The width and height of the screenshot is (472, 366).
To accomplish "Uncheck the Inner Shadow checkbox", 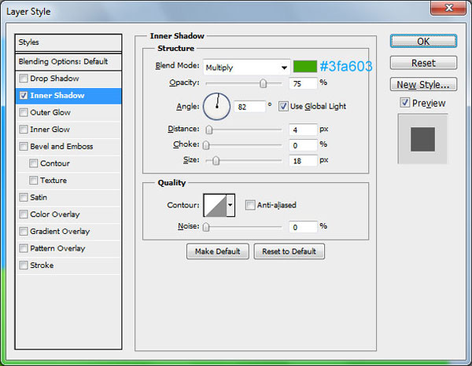I will 24,96.
